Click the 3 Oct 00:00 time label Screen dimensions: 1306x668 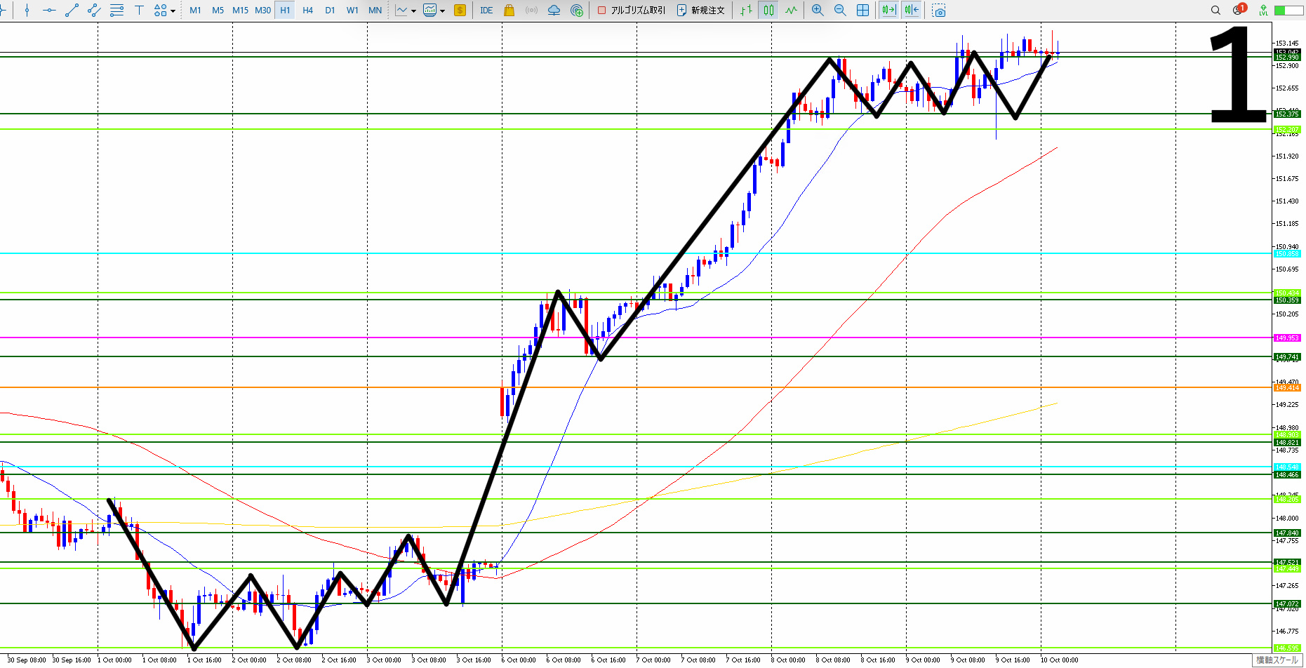tap(384, 660)
